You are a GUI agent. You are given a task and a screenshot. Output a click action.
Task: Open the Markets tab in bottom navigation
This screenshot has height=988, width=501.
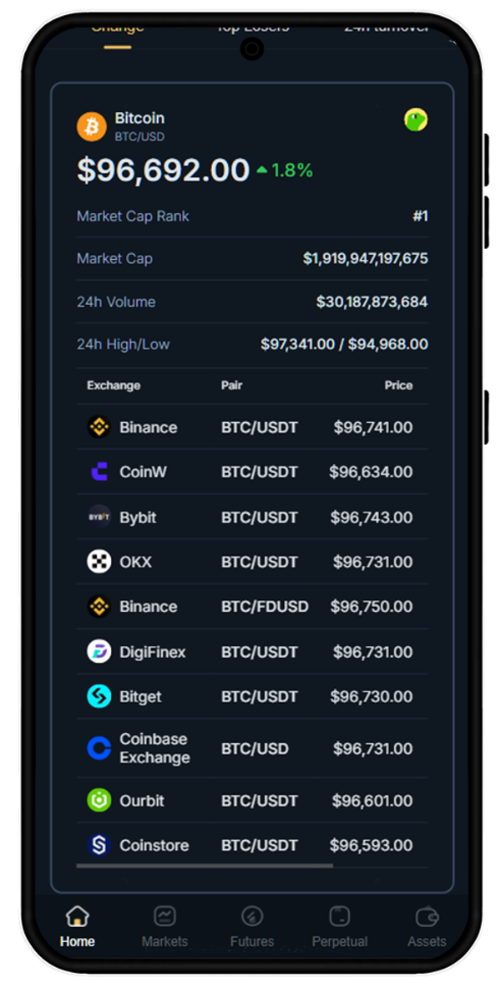[164, 927]
